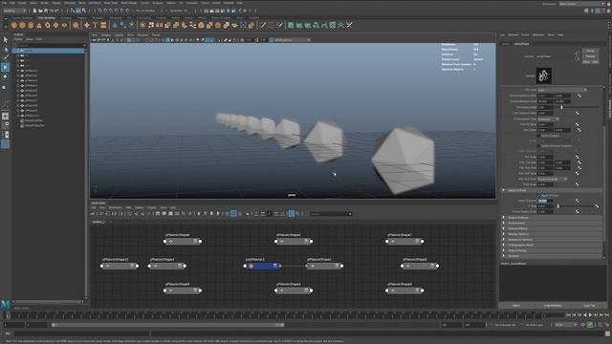Toggle the Depth of Field checkbox

(539, 195)
